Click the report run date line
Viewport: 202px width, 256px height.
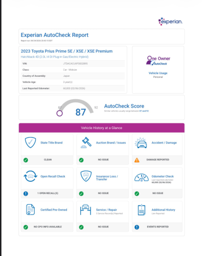click(x=37, y=41)
